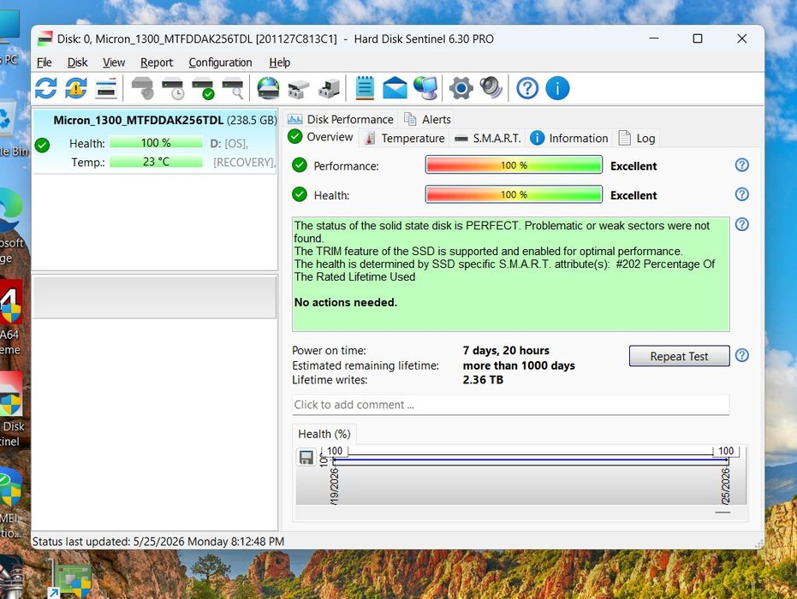Click the Health 100 % gradient bar in Overview
The height and width of the screenshot is (599, 797).
pos(514,194)
